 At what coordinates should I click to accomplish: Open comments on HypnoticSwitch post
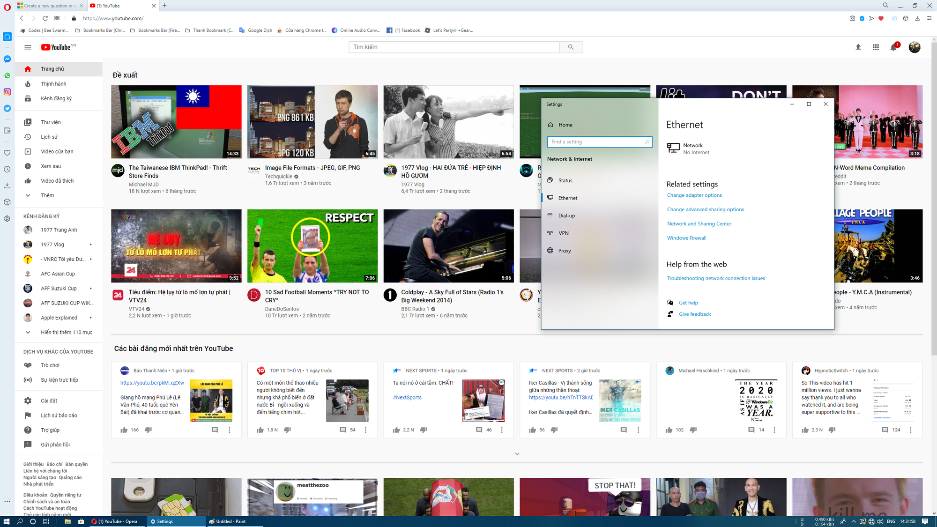click(x=885, y=430)
